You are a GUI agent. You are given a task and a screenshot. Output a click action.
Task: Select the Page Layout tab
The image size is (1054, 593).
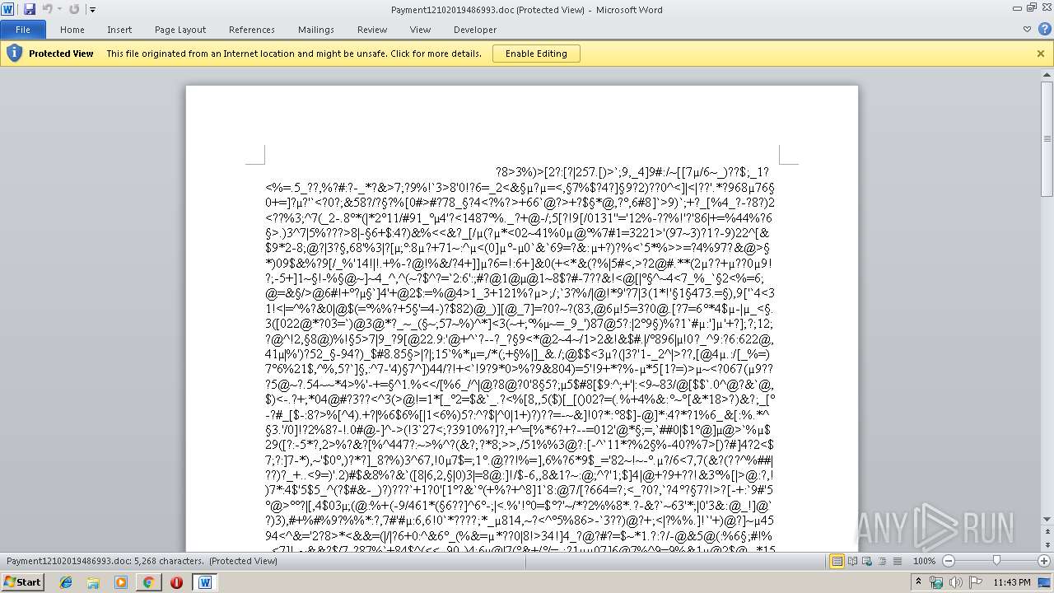pos(180,30)
